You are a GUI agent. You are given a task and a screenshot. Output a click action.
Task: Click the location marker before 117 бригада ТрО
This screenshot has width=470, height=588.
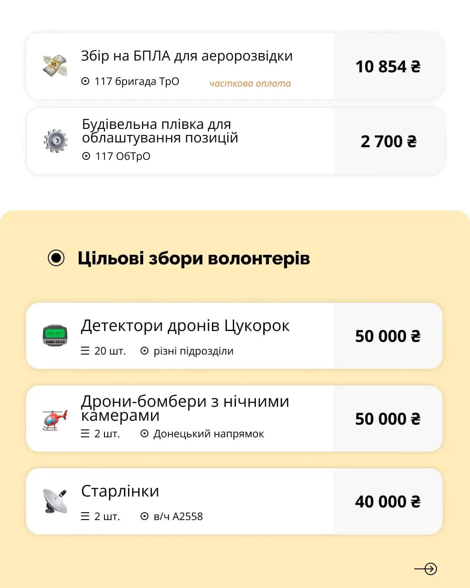click(85, 81)
